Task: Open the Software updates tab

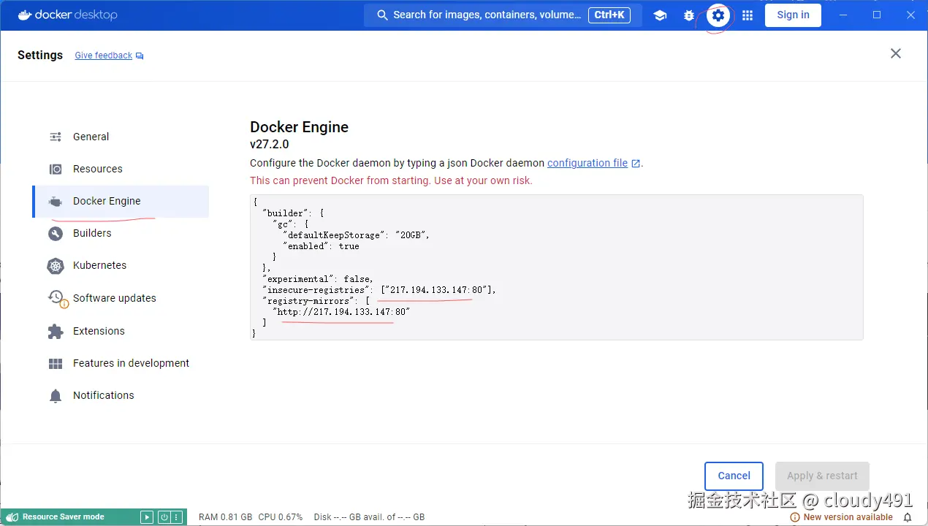Action: click(x=121, y=298)
